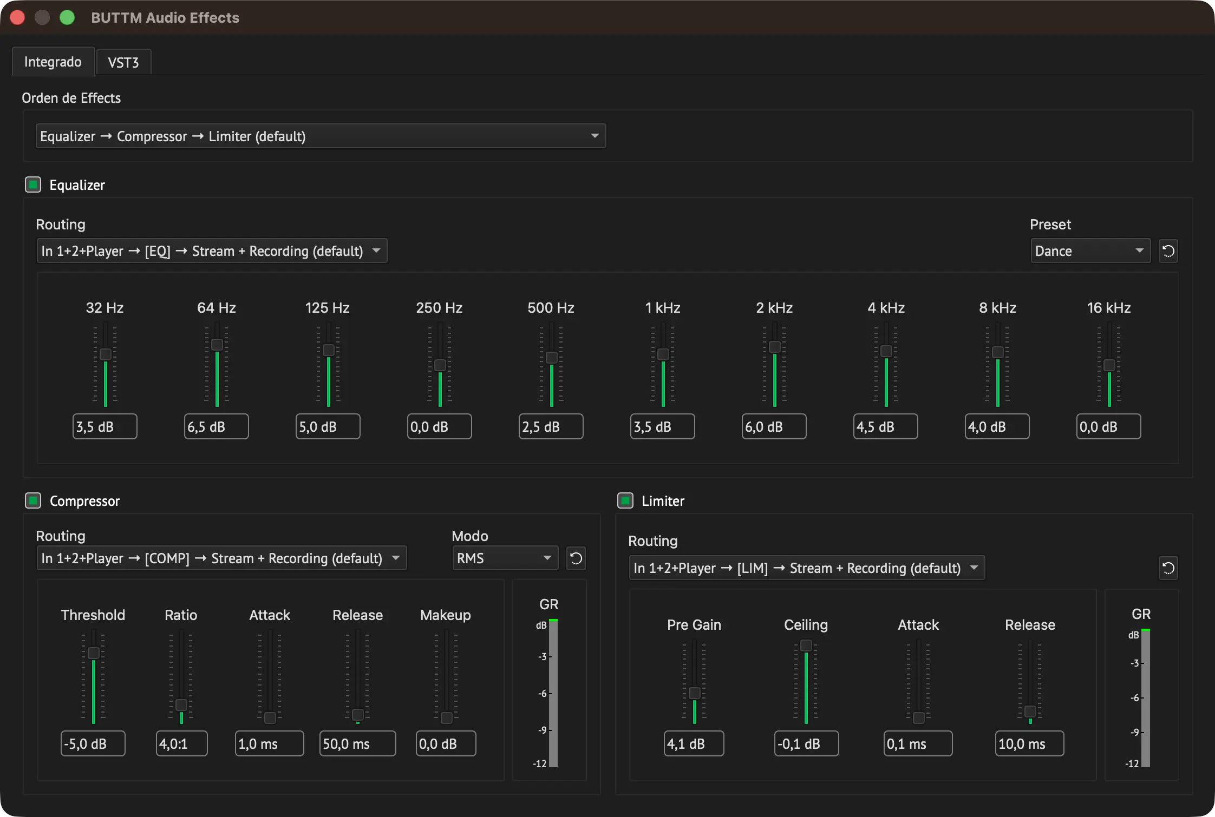
Task: Click the Limiter GR meter
Action: click(x=1145, y=699)
